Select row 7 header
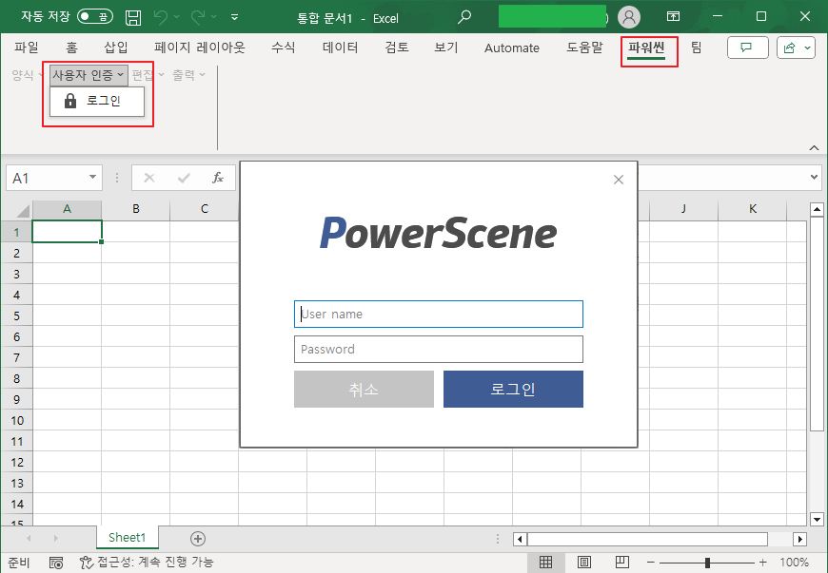 [x=16, y=357]
